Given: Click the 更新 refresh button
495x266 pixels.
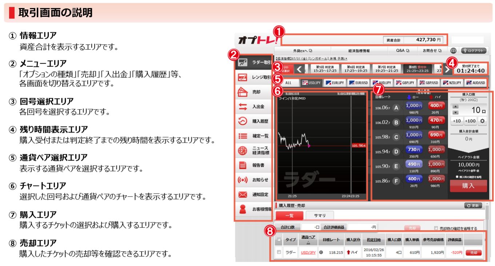Looking at the screenshot, I should 473,206.
